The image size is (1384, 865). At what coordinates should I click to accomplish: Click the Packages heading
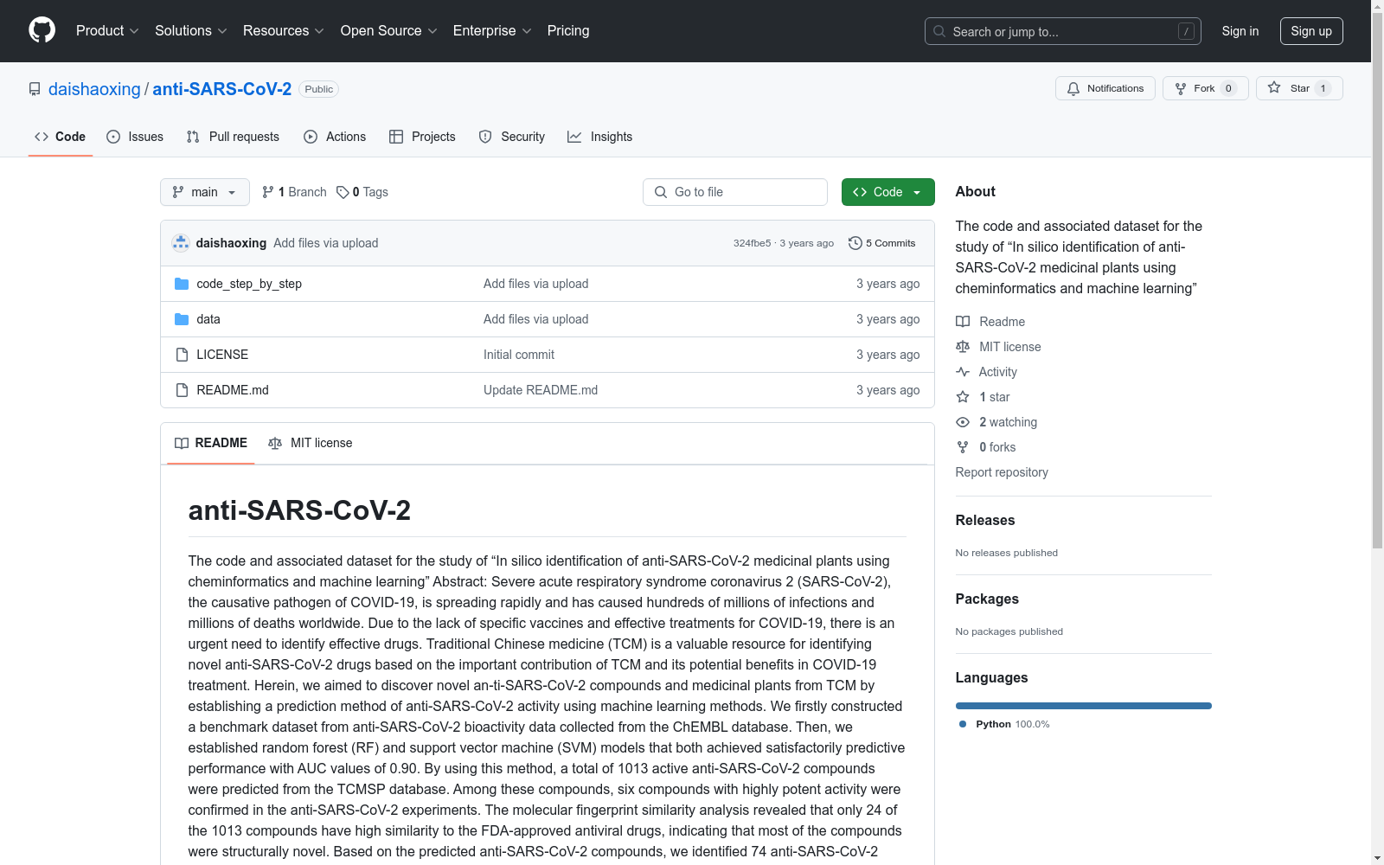(987, 599)
